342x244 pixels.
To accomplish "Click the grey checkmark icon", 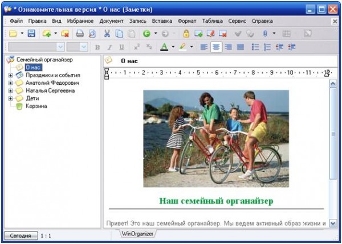I will click(x=238, y=34).
